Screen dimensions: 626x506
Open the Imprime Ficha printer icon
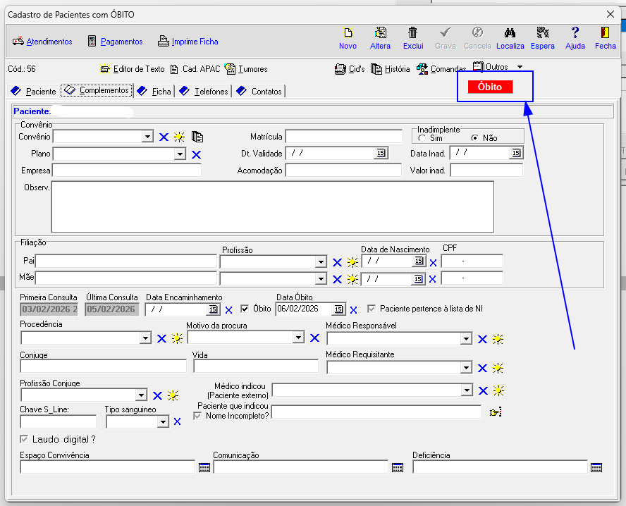coord(164,42)
